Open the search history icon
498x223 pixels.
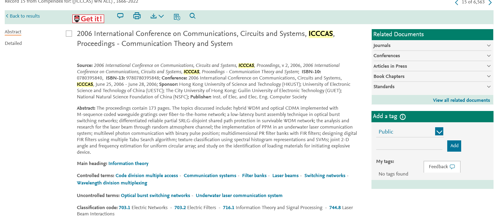coord(177,17)
